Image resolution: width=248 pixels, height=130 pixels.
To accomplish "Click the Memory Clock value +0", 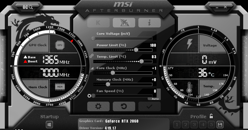I will [x=154, y=80].
